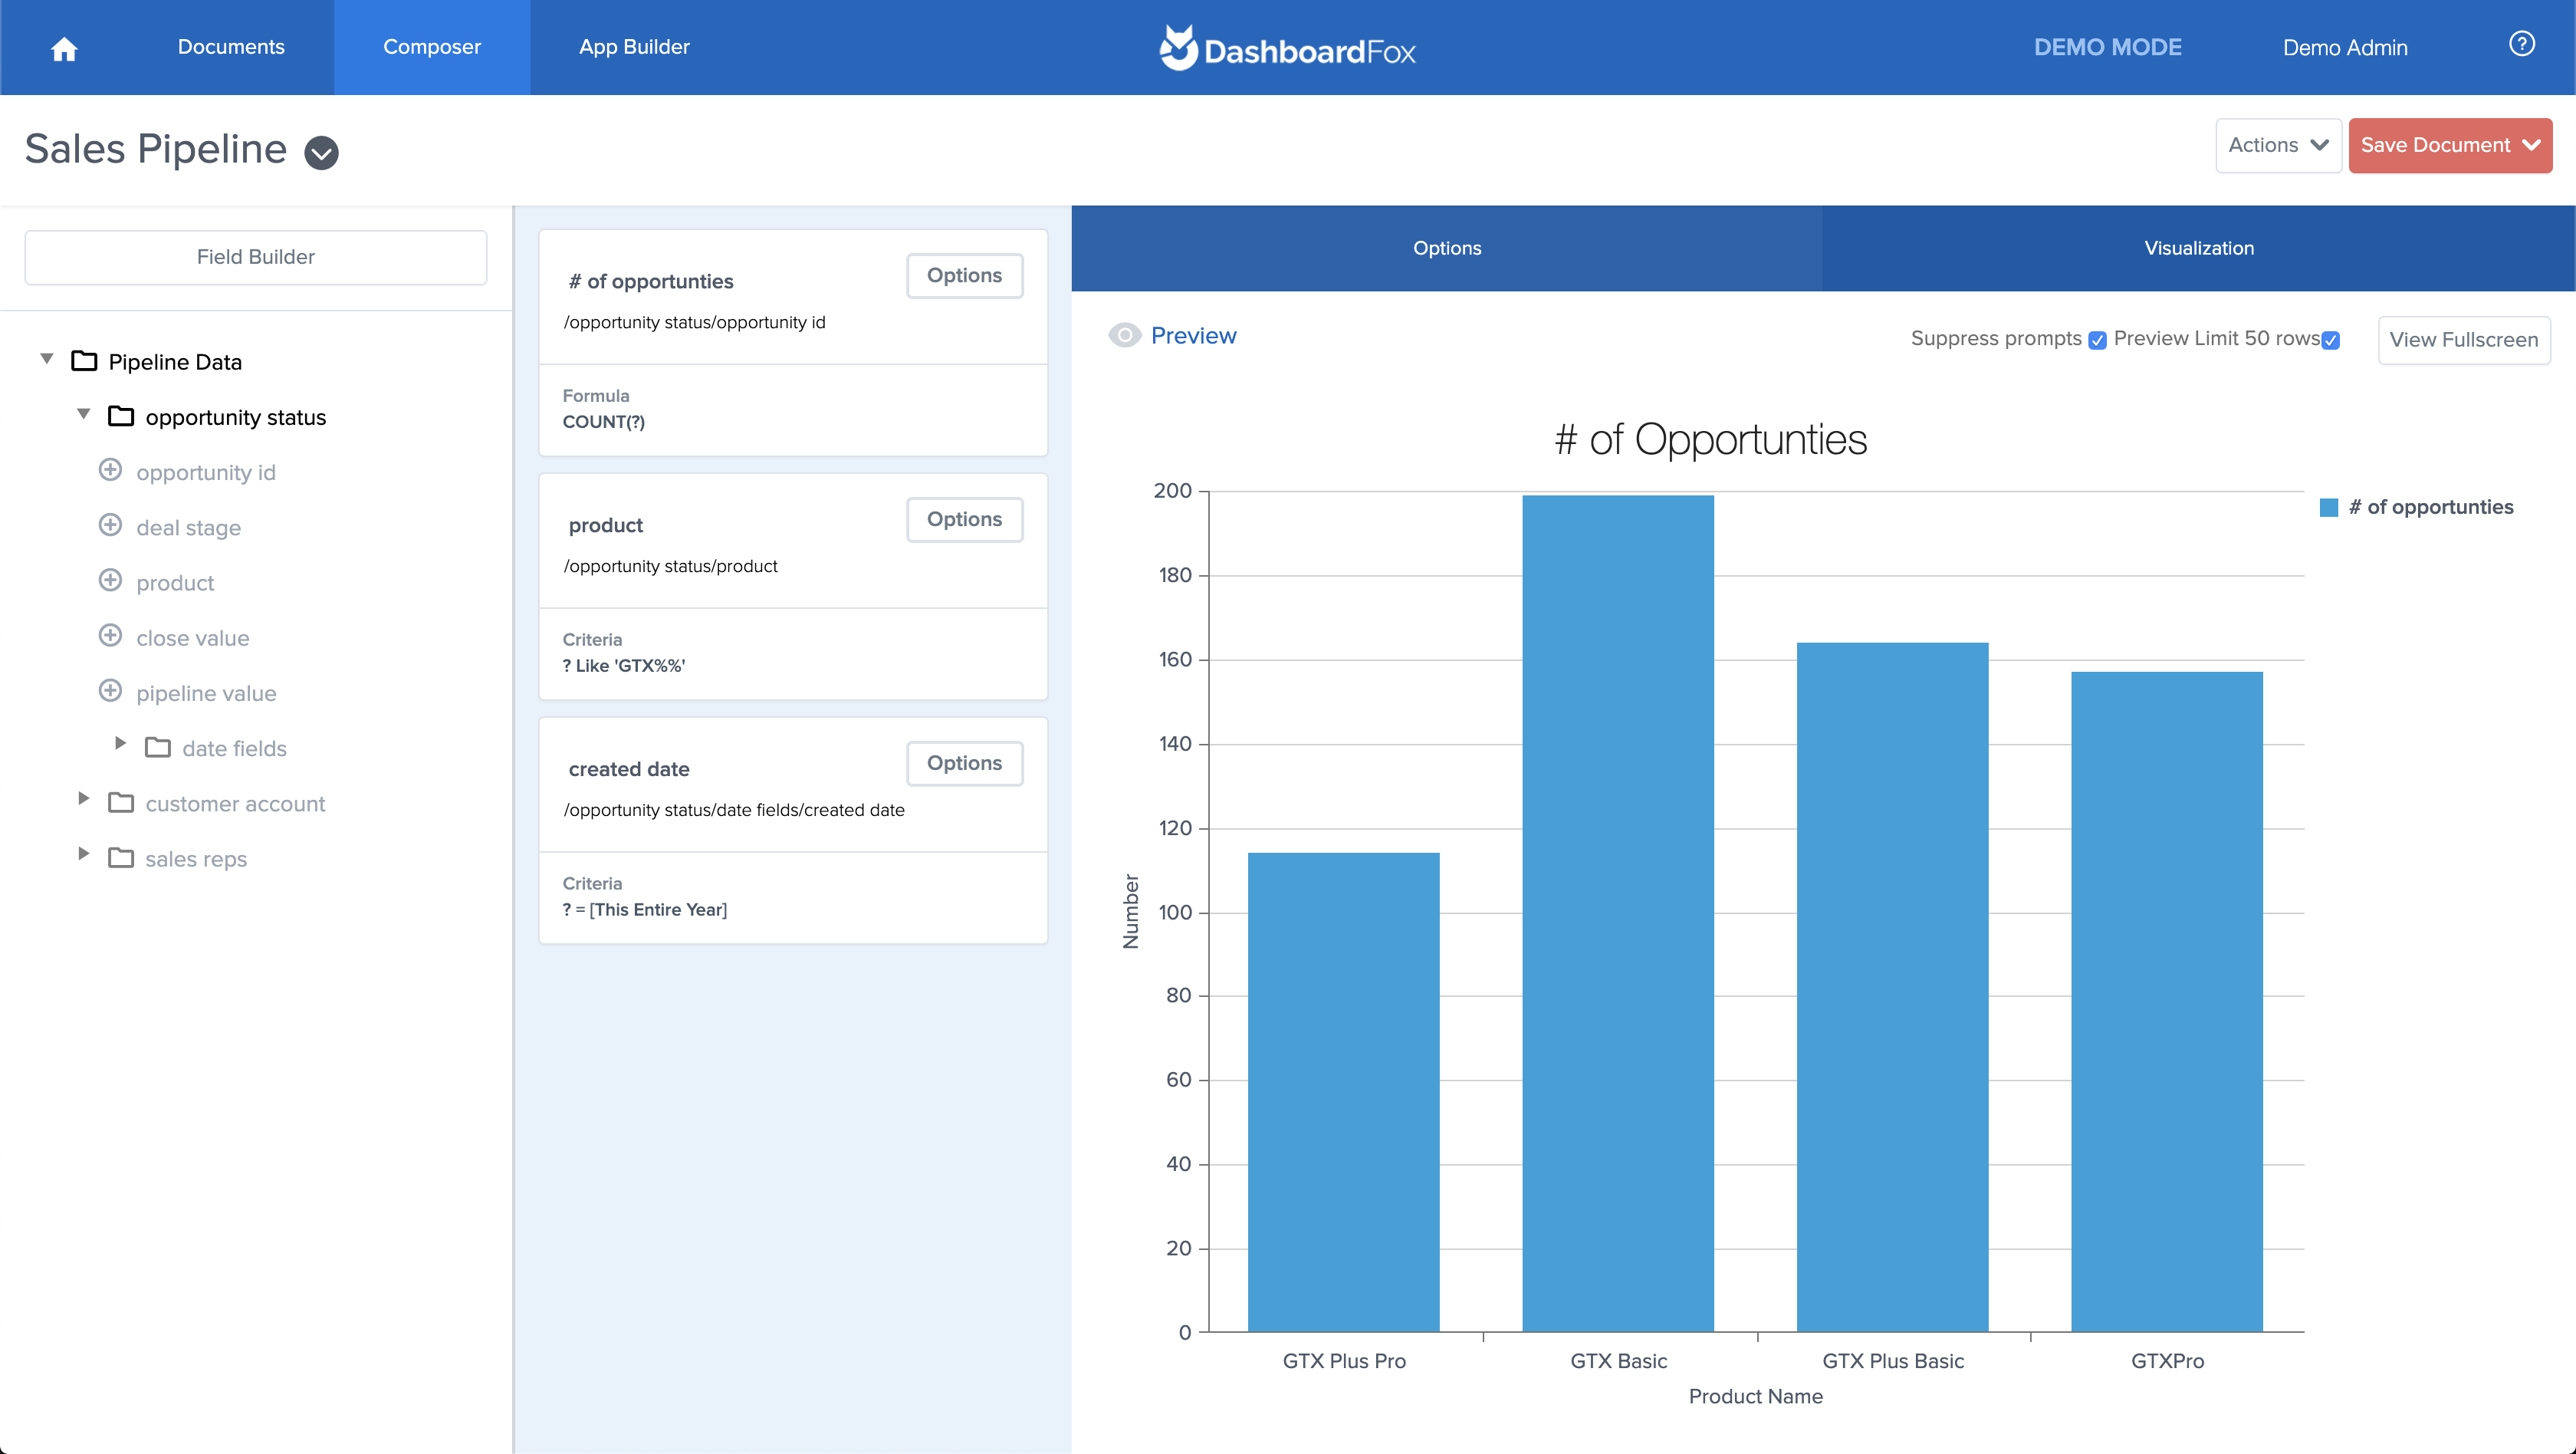The width and height of the screenshot is (2576, 1454).
Task: Click the DashboardFox logo
Action: point(1287,48)
